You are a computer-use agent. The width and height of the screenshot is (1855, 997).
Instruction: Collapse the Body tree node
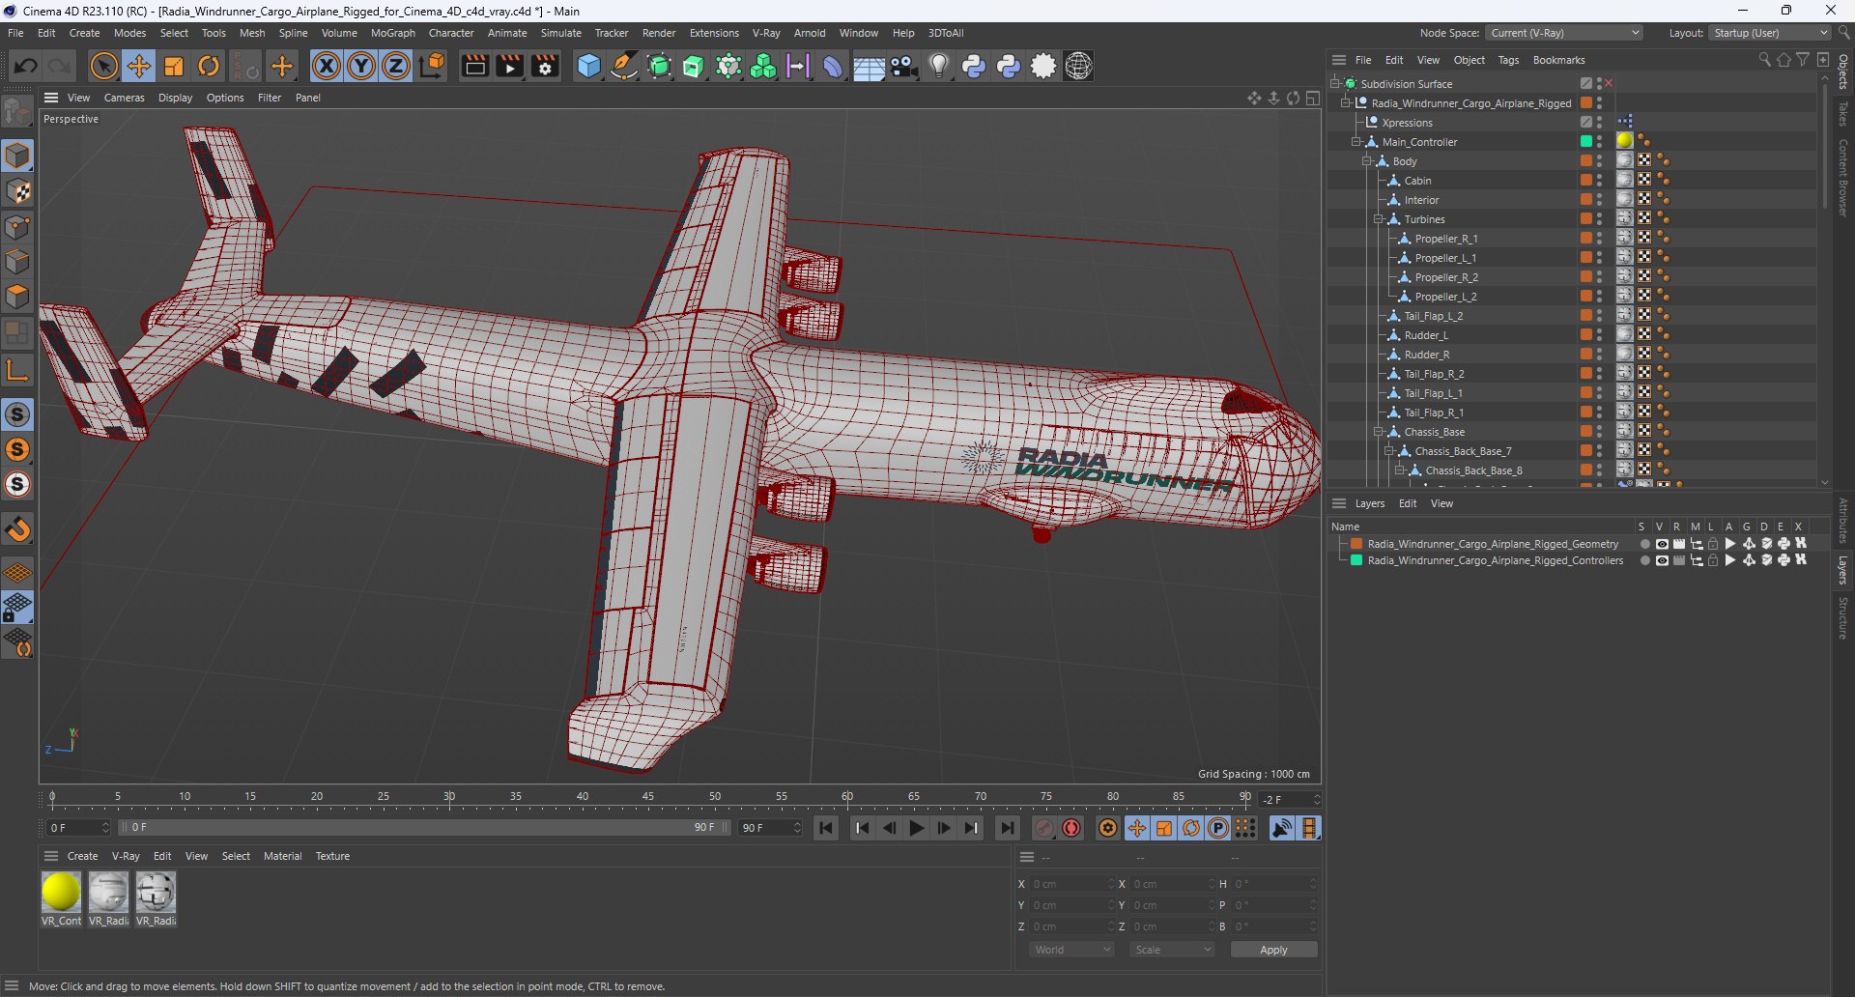pos(1367,161)
